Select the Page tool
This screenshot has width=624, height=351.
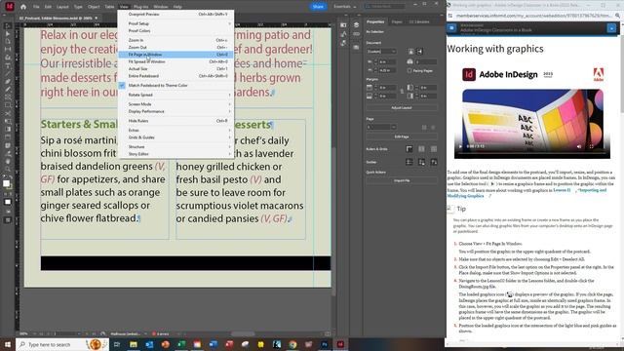pyautogui.click(x=8, y=41)
